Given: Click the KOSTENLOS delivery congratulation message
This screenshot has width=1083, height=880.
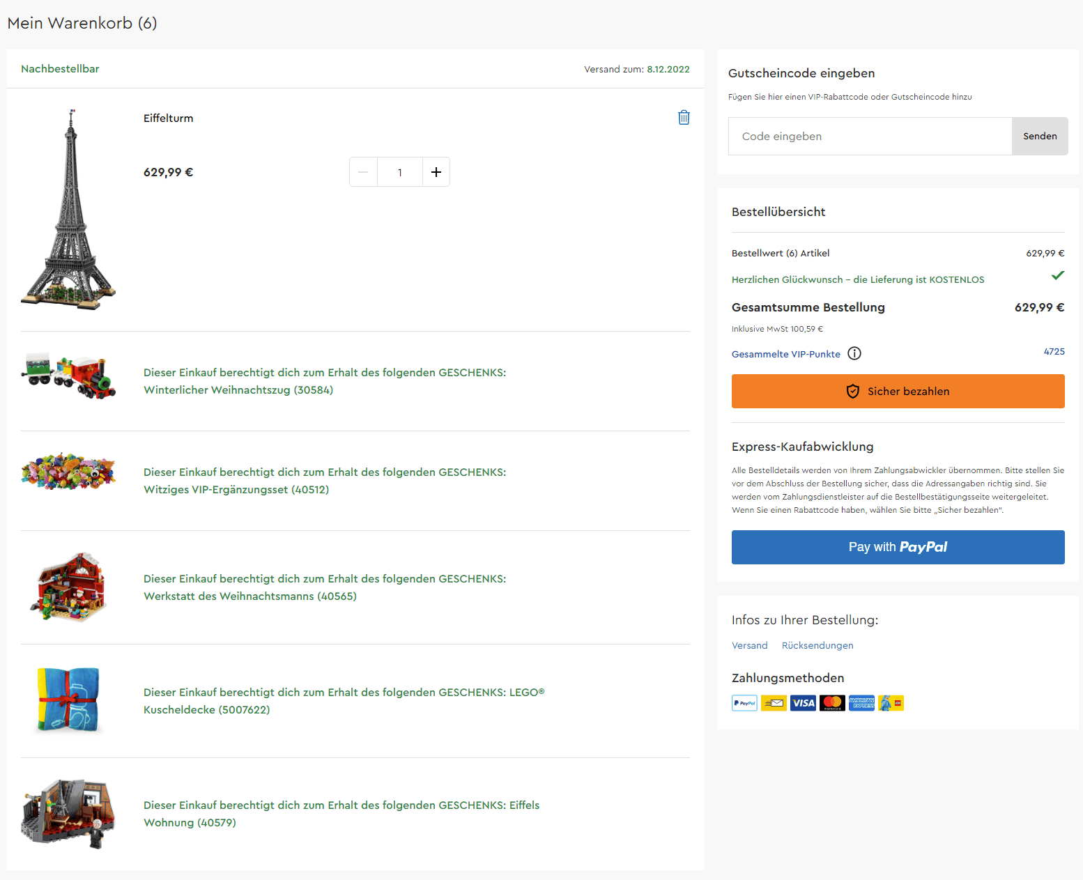Looking at the screenshot, I should (x=858, y=279).
